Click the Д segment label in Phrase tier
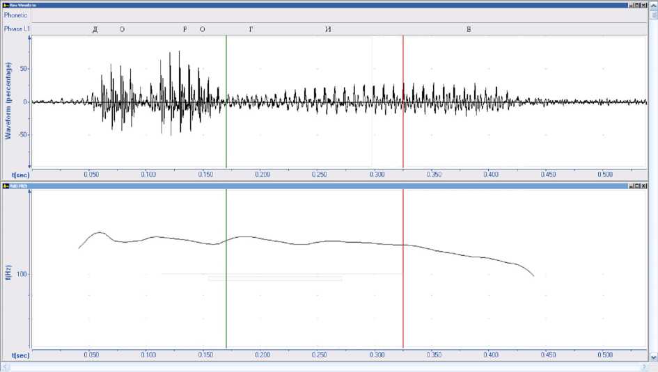 coord(95,29)
